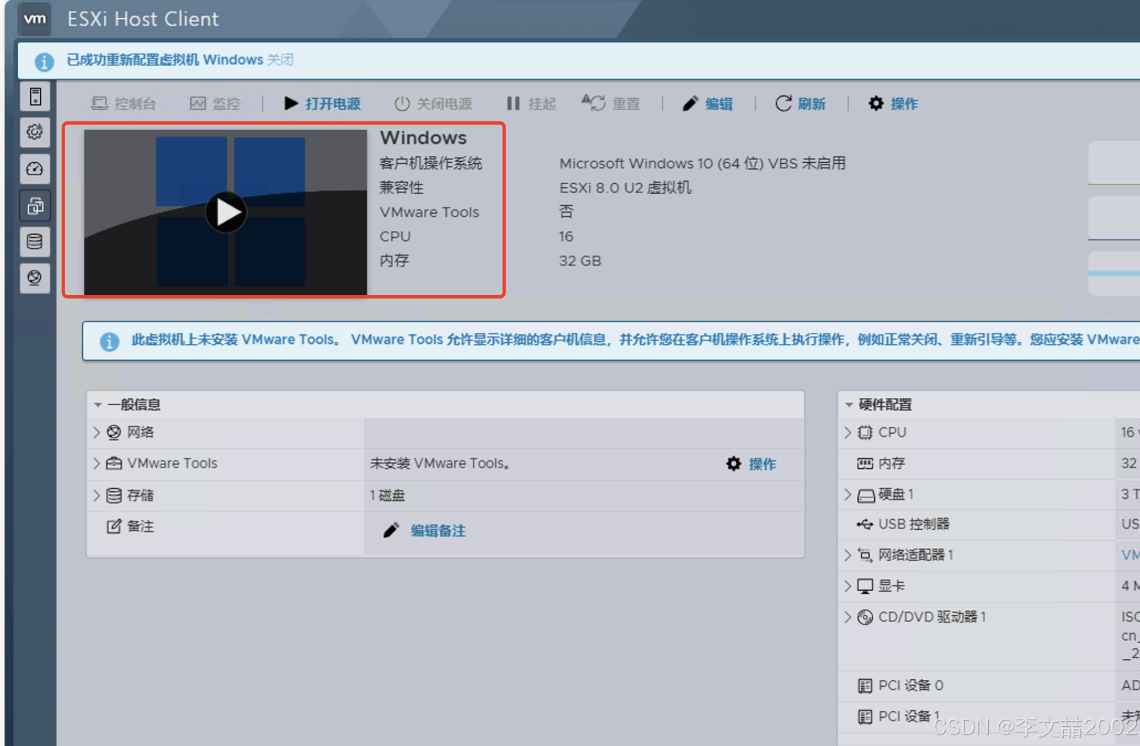Collapse the 一般信息 panel

point(98,404)
